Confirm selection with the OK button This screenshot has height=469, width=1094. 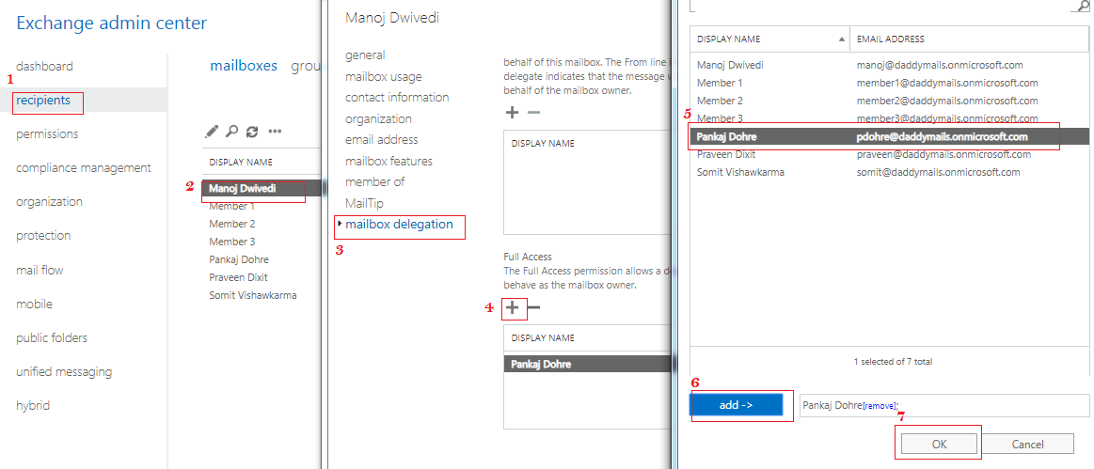point(940,444)
